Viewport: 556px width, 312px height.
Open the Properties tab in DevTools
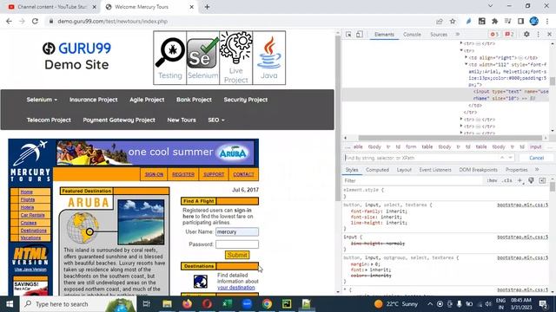coord(516,170)
